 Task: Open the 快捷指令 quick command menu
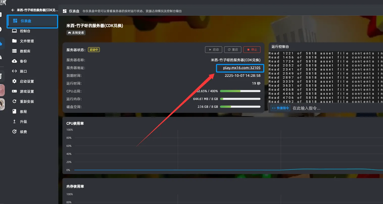coord(280,108)
